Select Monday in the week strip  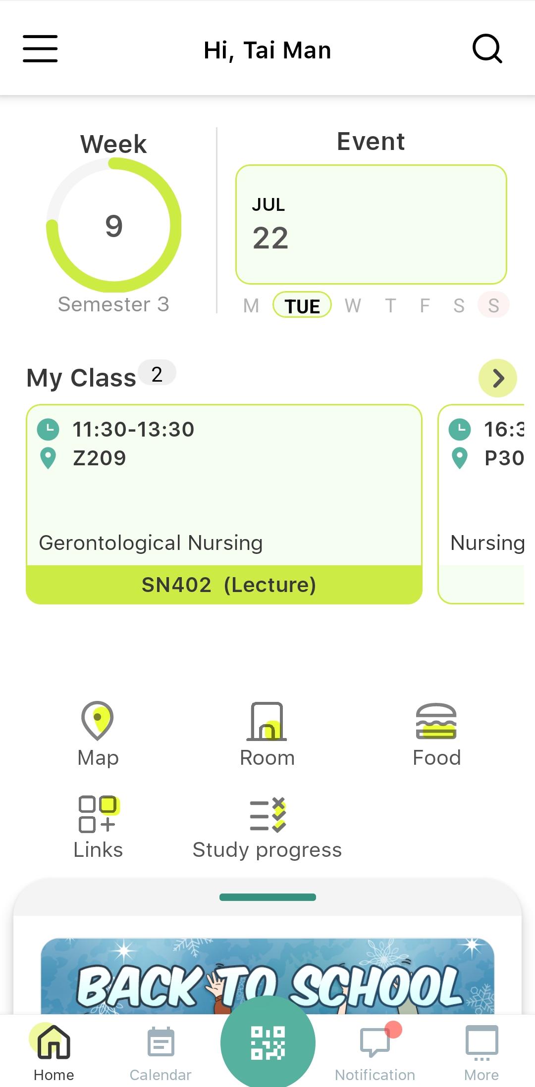click(251, 305)
